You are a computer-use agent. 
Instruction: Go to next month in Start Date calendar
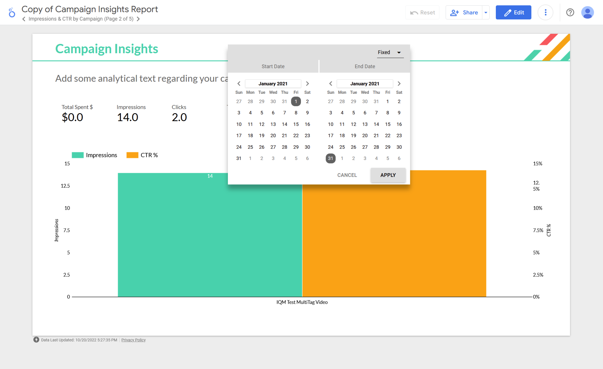coord(307,84)
